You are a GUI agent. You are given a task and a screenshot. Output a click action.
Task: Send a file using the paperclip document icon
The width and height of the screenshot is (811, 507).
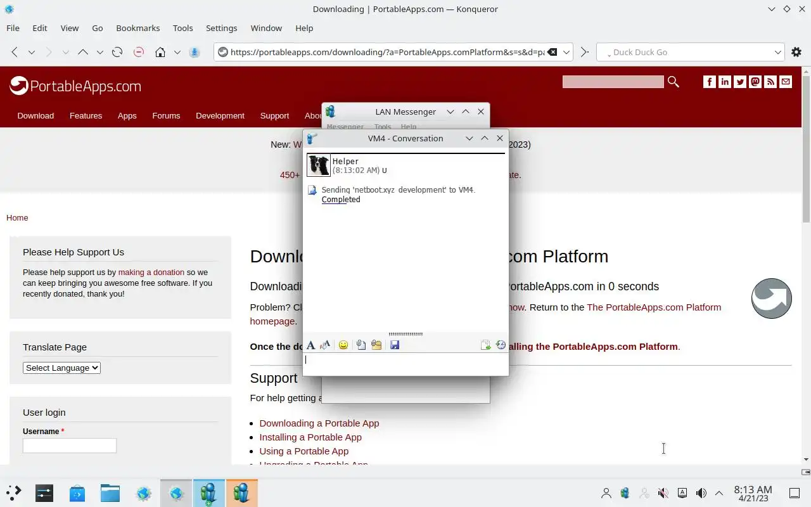(x=361, y=345)
